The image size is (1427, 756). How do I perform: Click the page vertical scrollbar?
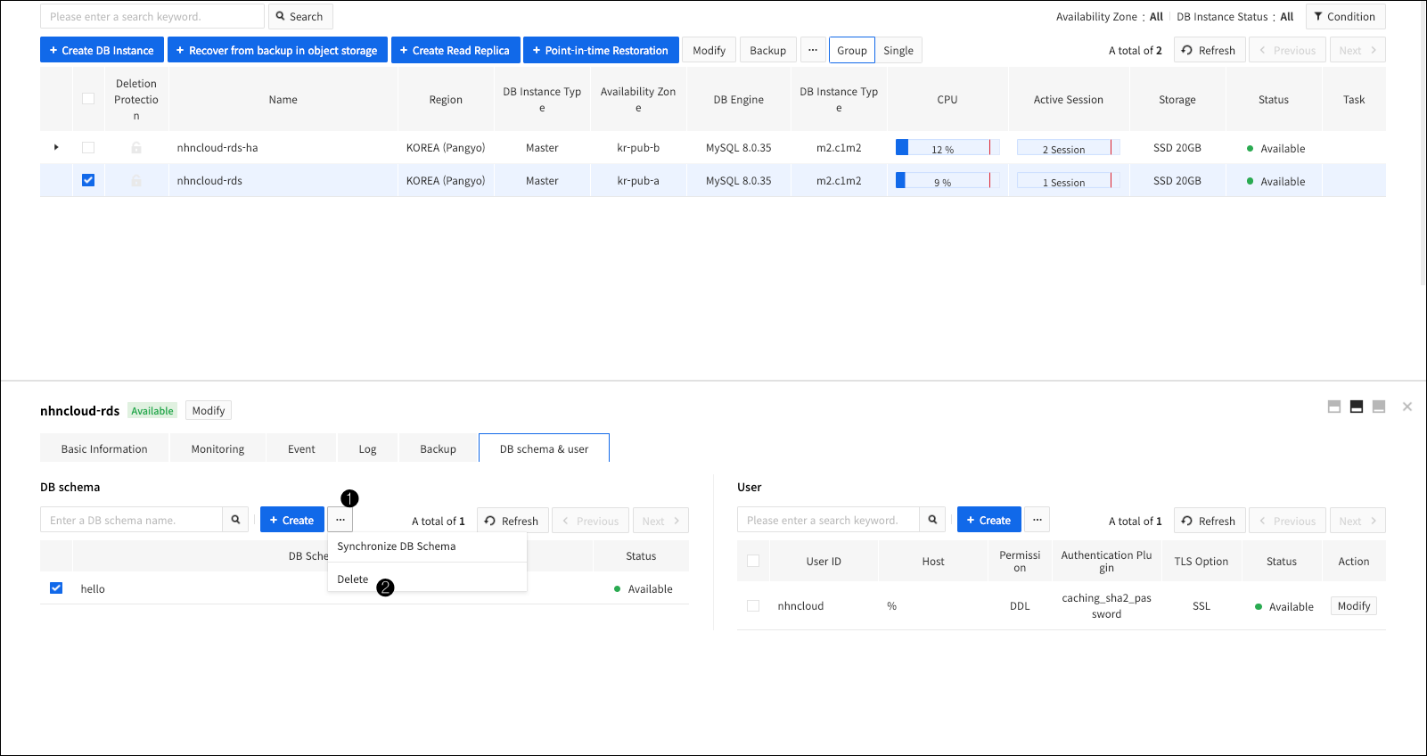[x=1423, y=143]
